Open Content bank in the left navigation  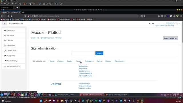[14, 51]
